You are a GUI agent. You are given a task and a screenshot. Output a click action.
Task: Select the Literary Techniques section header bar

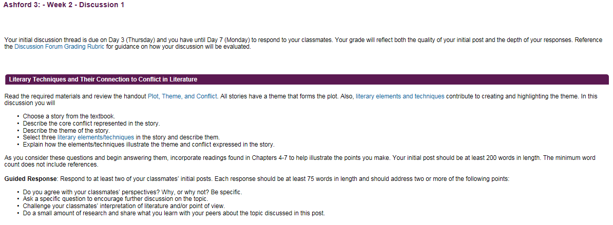tap(306, 79)
